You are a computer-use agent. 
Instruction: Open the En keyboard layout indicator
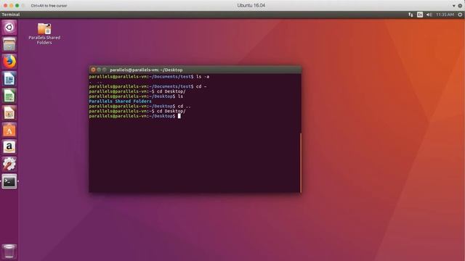click(420, 14)
